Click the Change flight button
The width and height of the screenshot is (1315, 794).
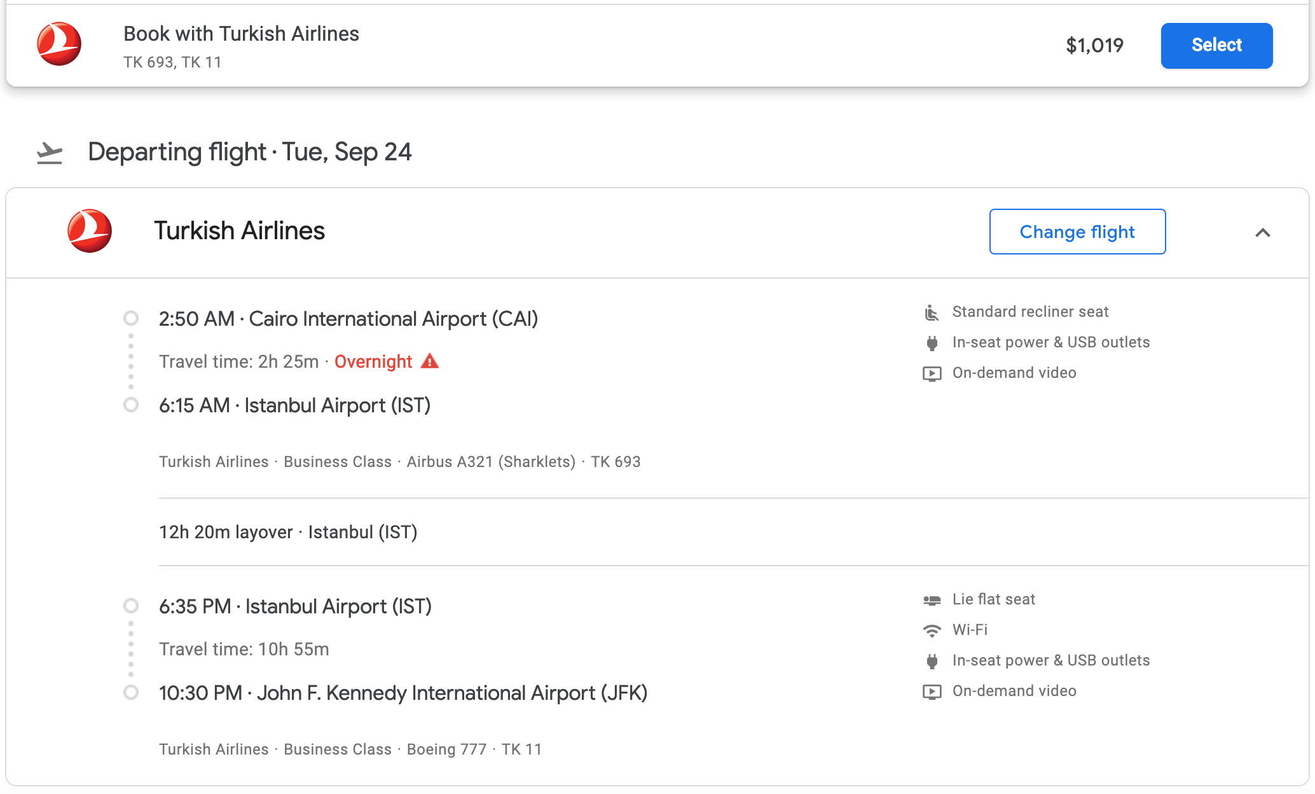1077,232
